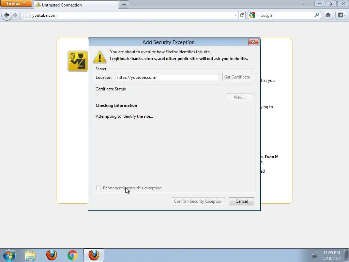Go back one page

(x=7, y=15)
